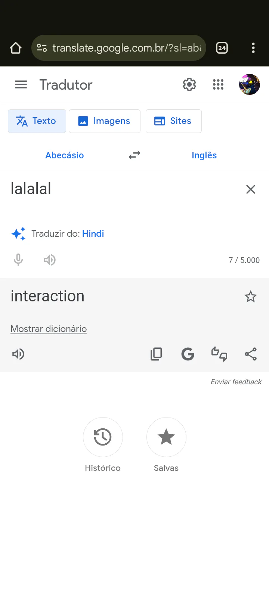The height and width of the screenshot is (602, 269).
Task: Search the translation on Google
Action: [188, 354]
